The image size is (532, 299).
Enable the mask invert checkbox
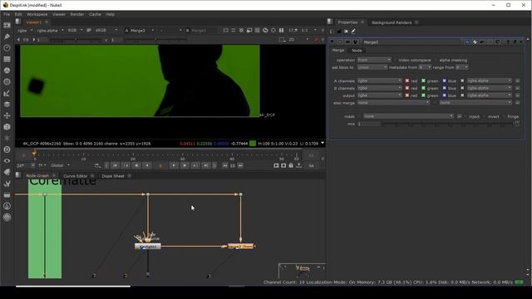coord(485,116)
